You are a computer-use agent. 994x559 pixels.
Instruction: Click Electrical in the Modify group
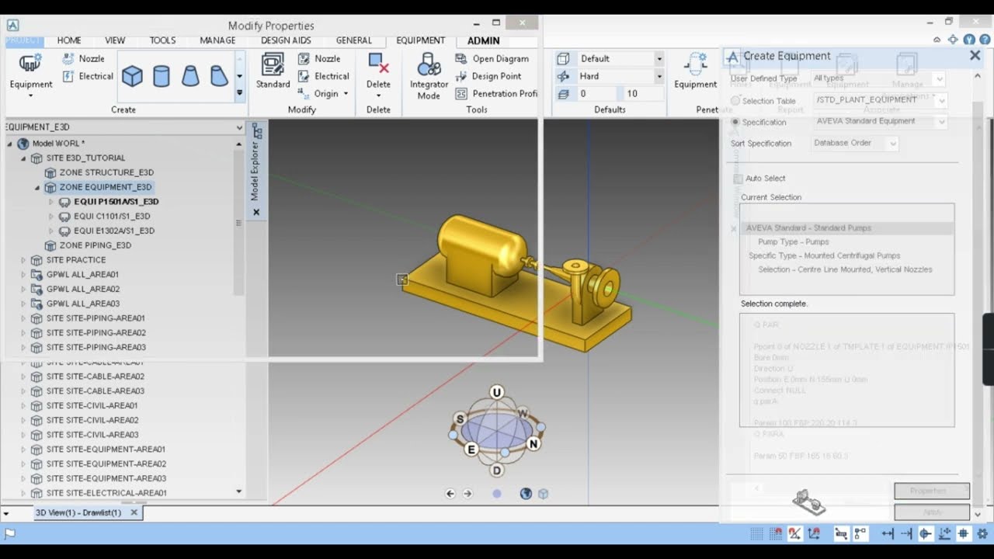(x=323, y=76)
